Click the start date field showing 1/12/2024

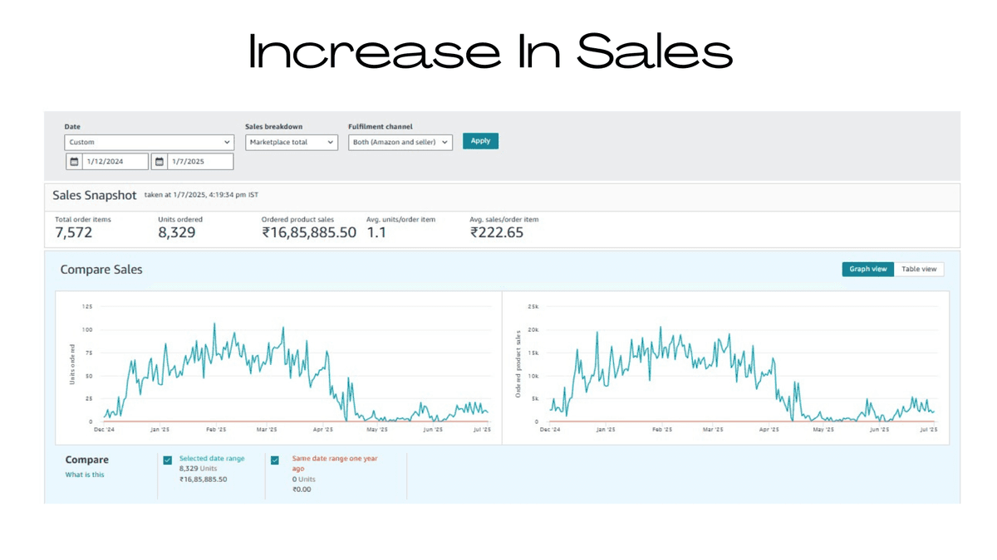click(114, 162)
